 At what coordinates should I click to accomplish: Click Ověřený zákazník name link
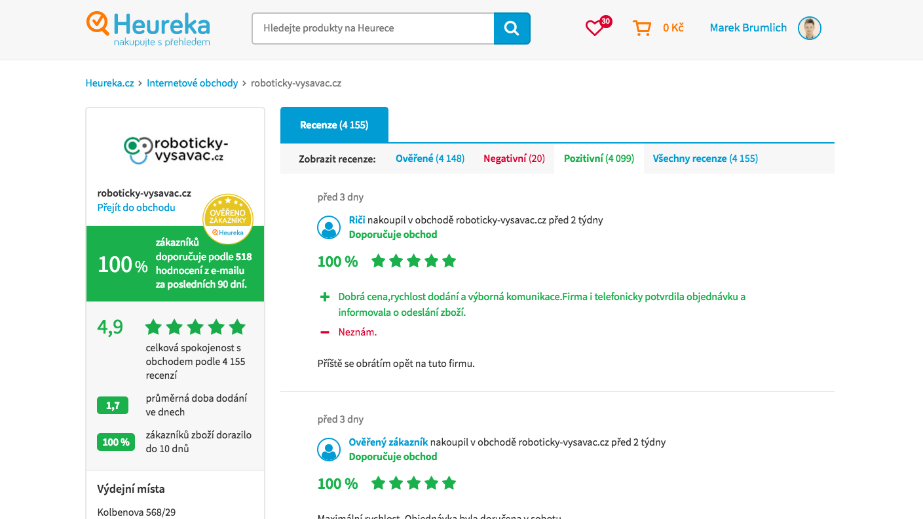click(x=388, y=442)
